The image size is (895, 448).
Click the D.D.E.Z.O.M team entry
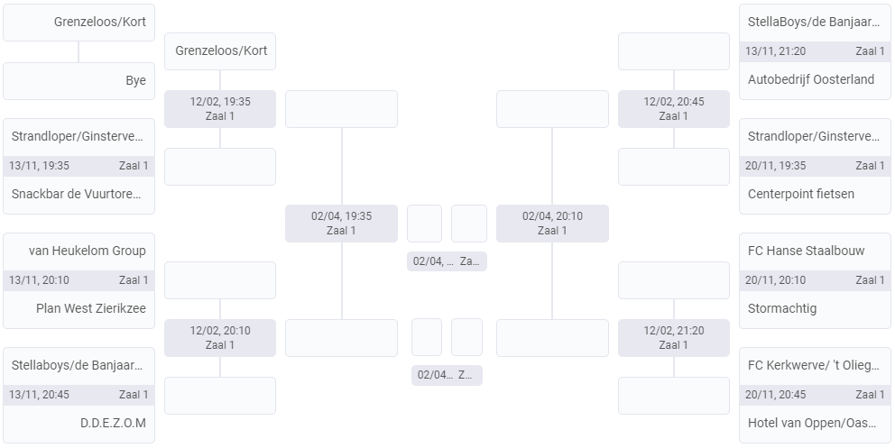pyautogui.click(x=78, y=423)
